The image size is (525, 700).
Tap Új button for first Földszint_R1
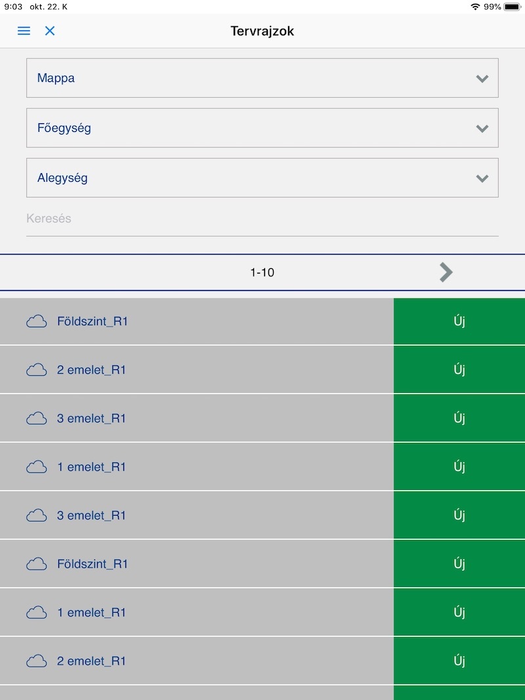pyautogui.click(x=459, y=321)
